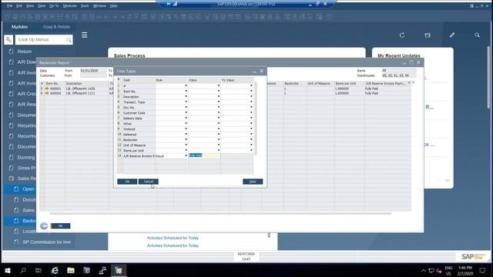Image resolution: width=493 pixels, height=277 pixels.
Task: Click the refresh icon in the cockpit header
Action: [402, 35]
